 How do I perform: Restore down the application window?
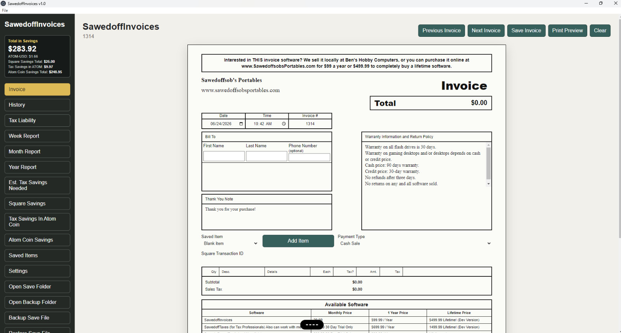(x=601, y=3)
